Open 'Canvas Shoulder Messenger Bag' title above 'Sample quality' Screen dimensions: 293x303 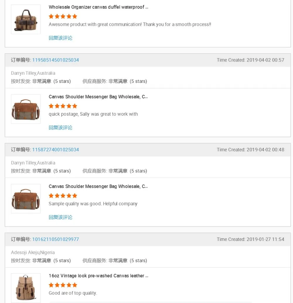(x=98, y=186)
